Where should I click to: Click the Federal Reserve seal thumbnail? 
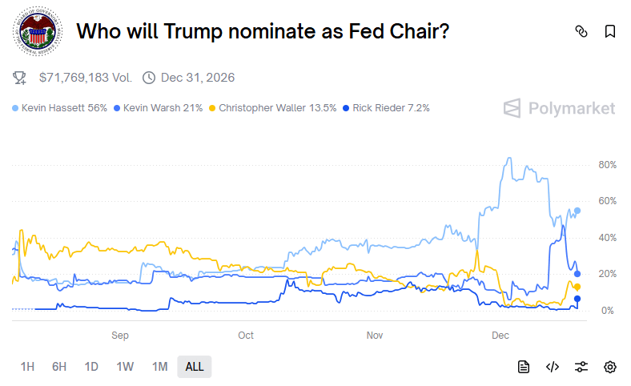click(x=37, y=32)
